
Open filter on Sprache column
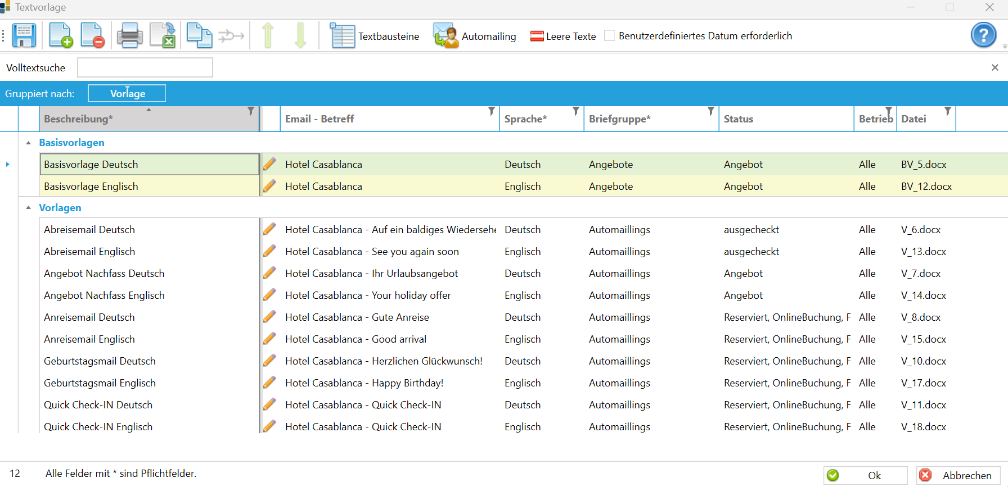pyautogui.click(x=576, y=111)
